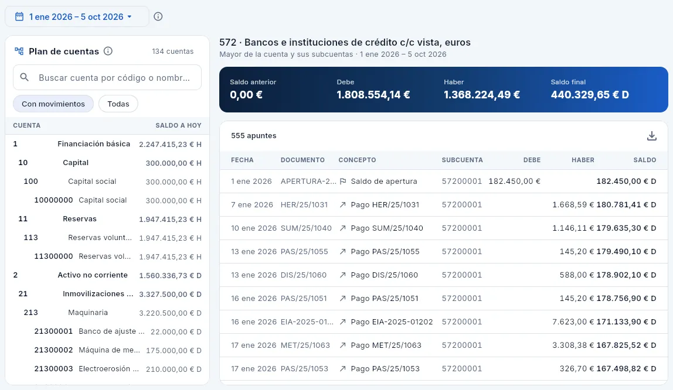Click arrow icon on Pago MET/25/1063 row
The height and width of the screenshot is (390, 673).
pyautogui.click(x=342, y=345)
